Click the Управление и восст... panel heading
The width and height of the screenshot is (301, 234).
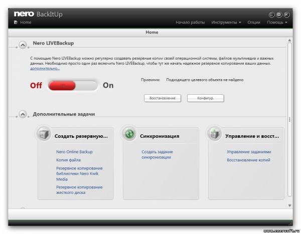(252, 136)
